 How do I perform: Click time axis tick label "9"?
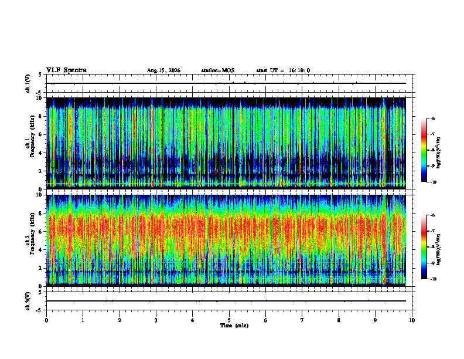[x=375, y=320]
